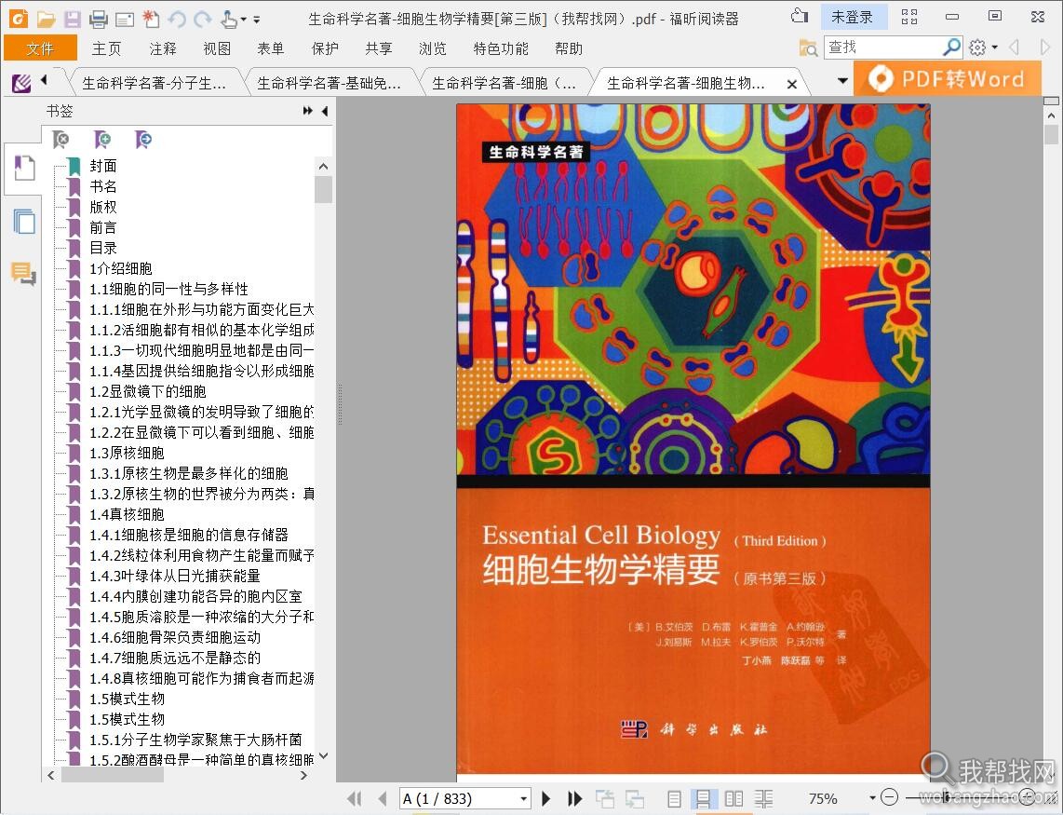This screenshot has height=815, width=1063.
Task: Switch to the 生命科学名著-基础免... document tab
Action: [x=329, y=83]
